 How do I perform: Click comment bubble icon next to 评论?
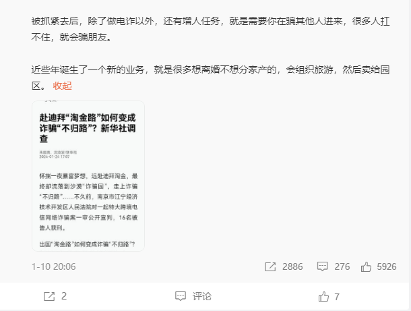[x=181, y=297]
